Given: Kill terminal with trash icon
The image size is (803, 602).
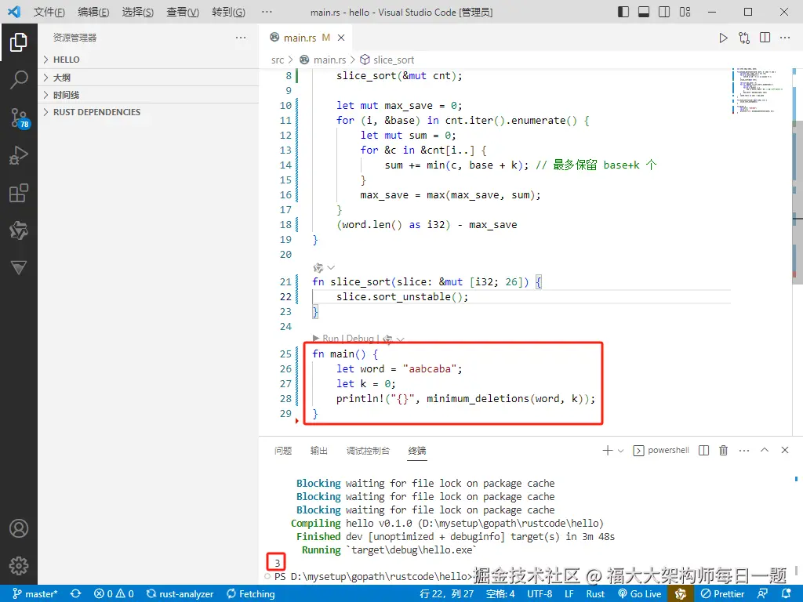Looking at the screenshot, I should [x=723, y=451].
